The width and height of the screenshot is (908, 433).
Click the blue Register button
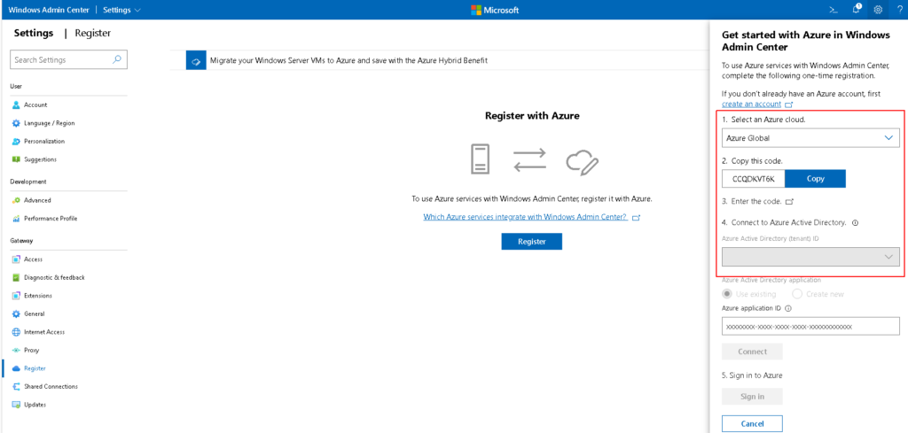pyautogui.click(x=532, y=242)
